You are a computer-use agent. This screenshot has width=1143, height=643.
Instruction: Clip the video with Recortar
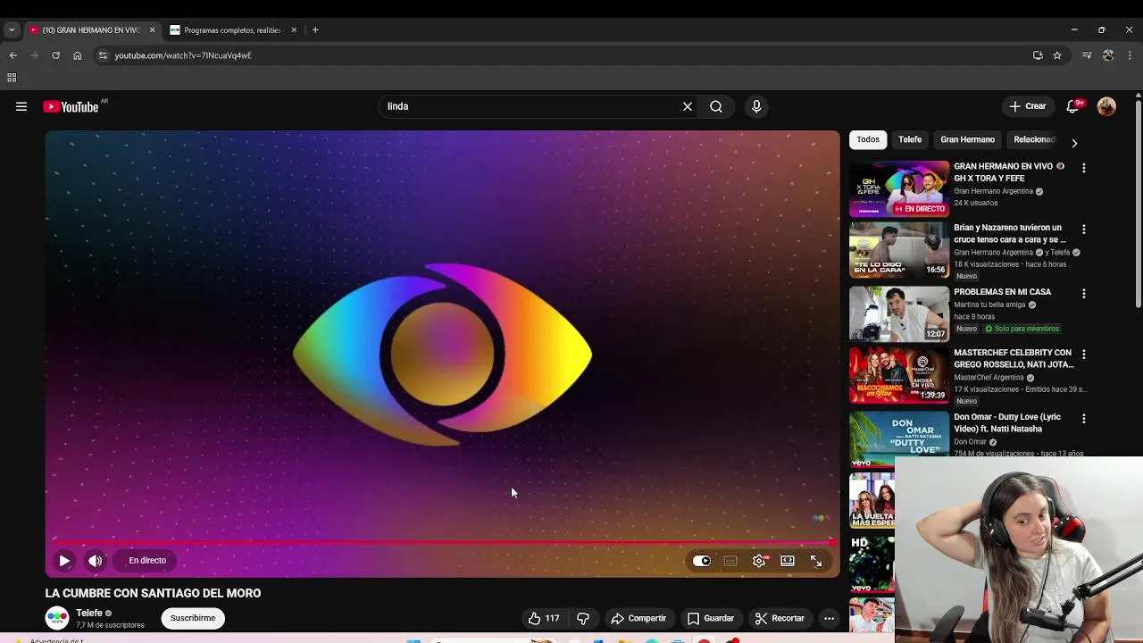pyautogui.click(x=780, y=618)
